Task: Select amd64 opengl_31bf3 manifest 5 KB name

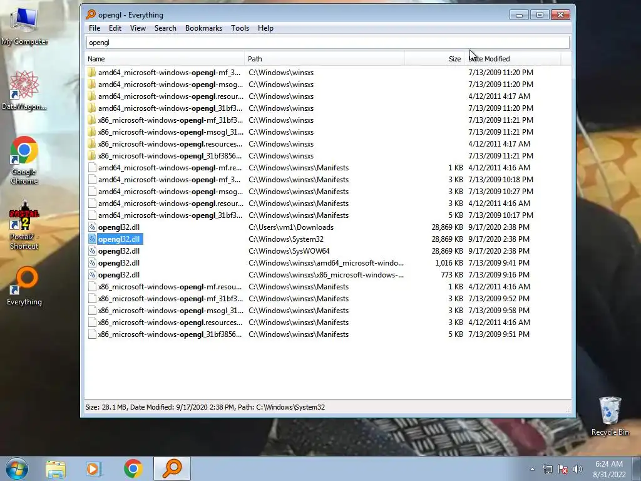Action: pyautogui.click(x=170, y=215)
